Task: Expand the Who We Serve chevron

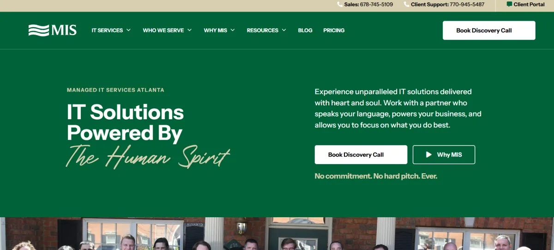Action: 190,30
